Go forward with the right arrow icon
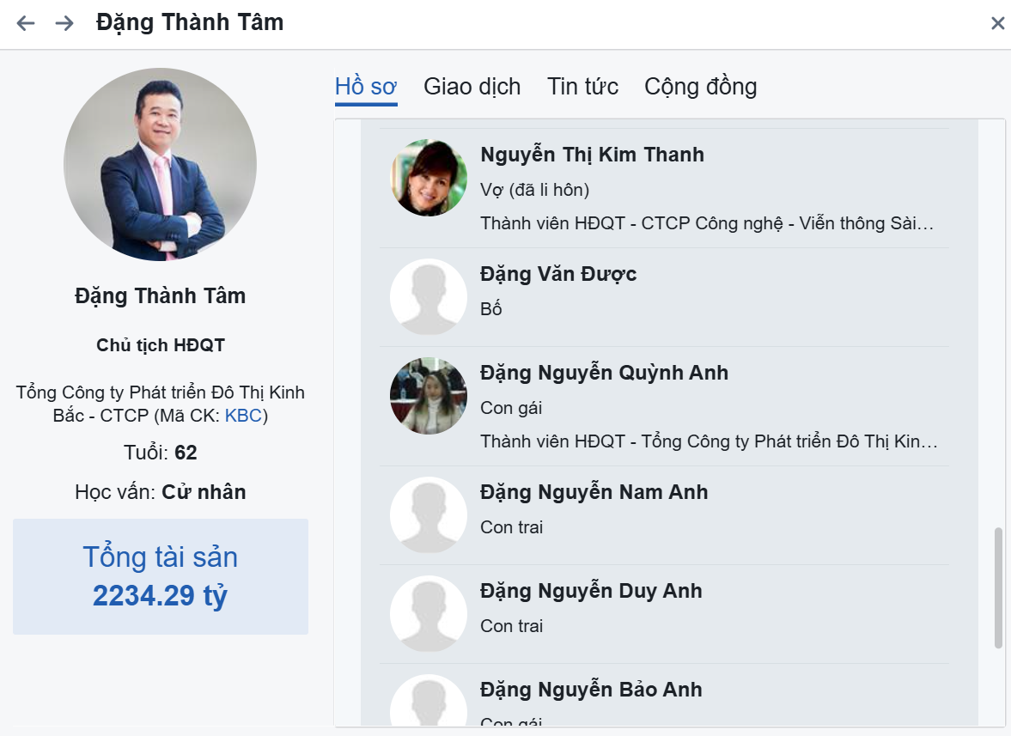Image resolution: width=1011 pixels, height=736 pixels. (64, 23)
